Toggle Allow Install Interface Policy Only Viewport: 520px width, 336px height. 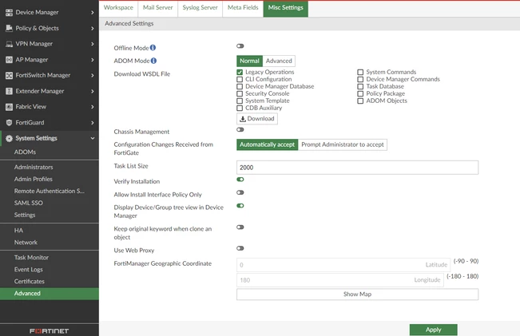click(240, 192)
